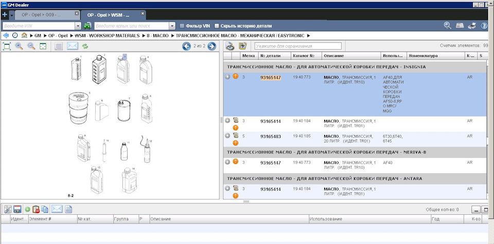Sort by Описание column header
The image size is (494, 244).
tap(351, 56)
